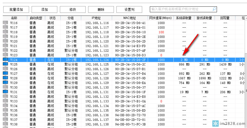This screenshot has height=128, width=247.
Task: Select the V118 client computer icon
Action: pos(5,32)
